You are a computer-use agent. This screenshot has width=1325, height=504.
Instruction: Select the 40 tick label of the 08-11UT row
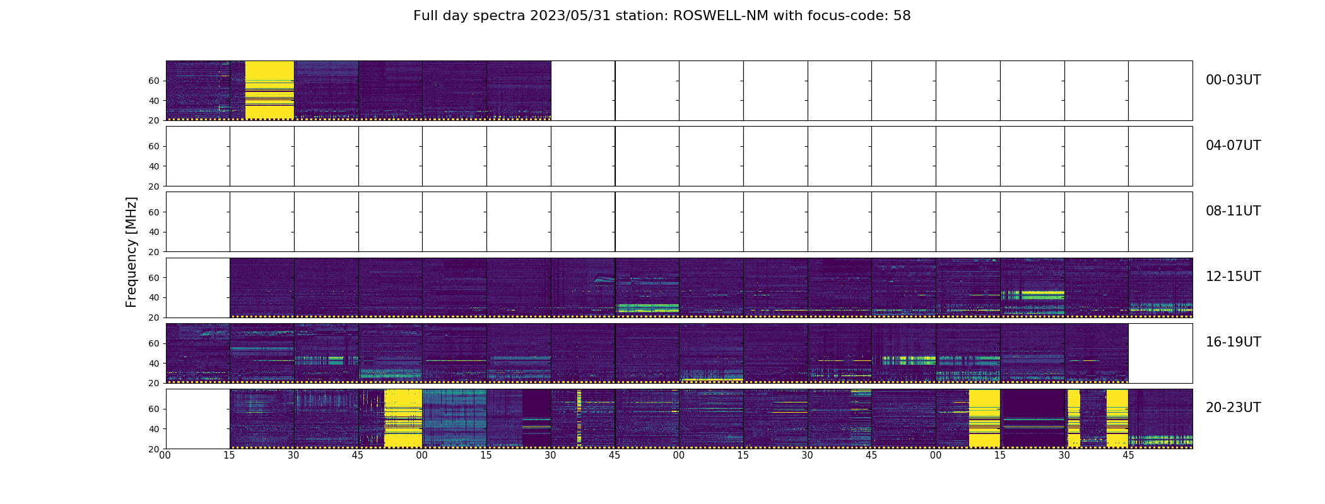point(153,232)
